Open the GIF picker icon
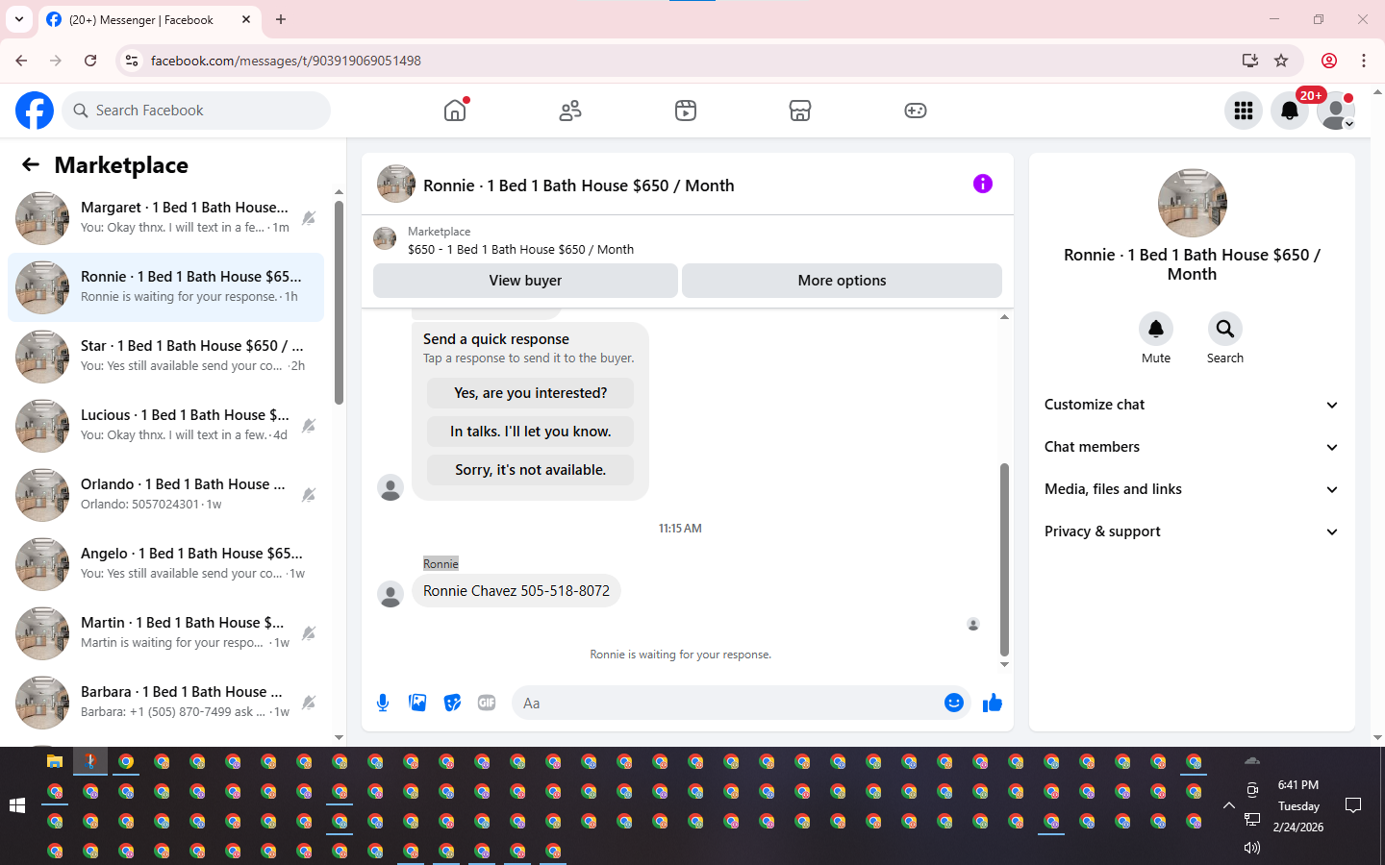The image size is (1385, 865). pyautogui.click(x=487, y=703)
